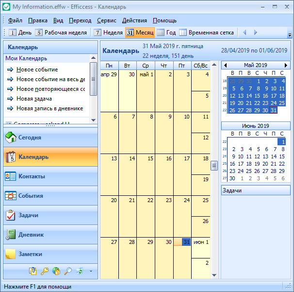The height and width of the screenshot is (292, 294).
Task: Click Новая запись в дневнике link
Action: [49, 108]
